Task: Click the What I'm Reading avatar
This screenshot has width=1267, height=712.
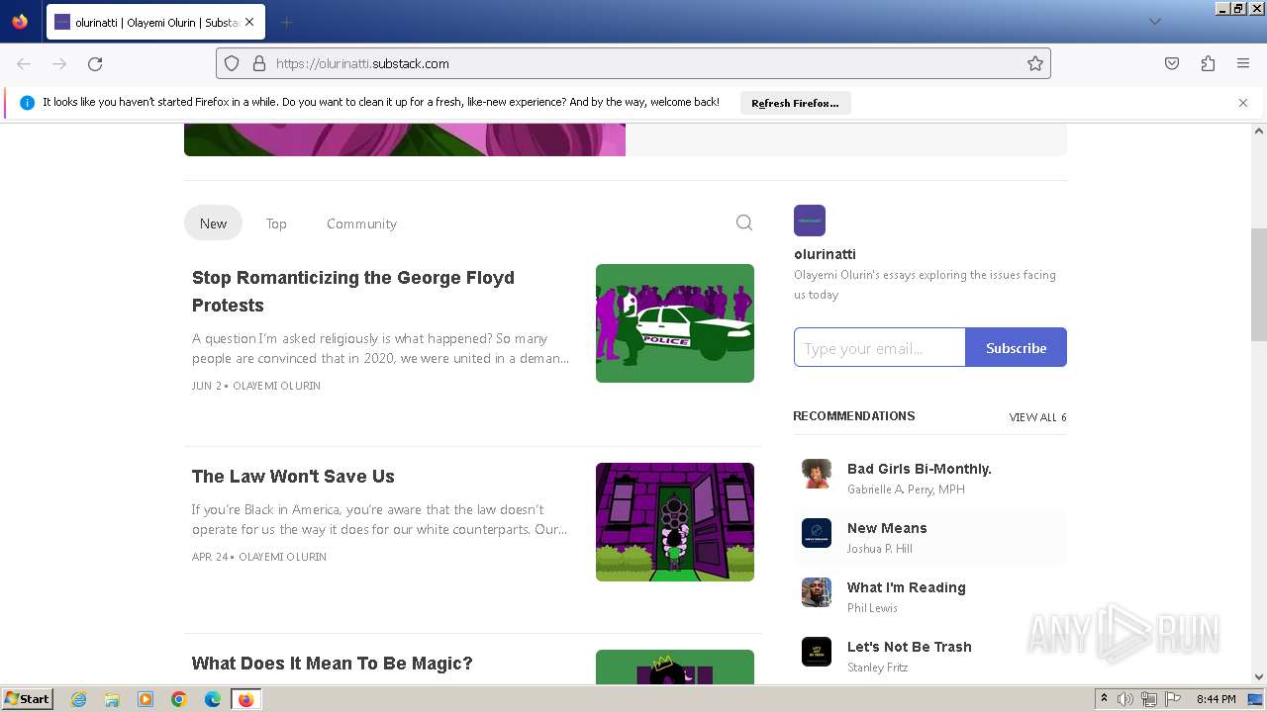Action: (817, 592)
